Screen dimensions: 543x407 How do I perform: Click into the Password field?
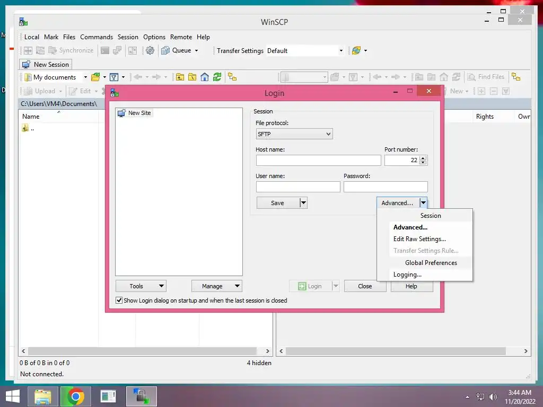(x=386, y=187)
